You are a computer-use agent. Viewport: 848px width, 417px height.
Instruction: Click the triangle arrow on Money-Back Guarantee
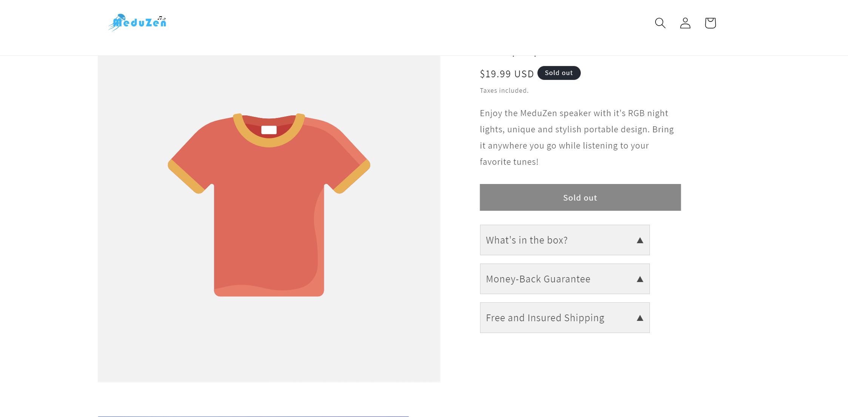640,279
